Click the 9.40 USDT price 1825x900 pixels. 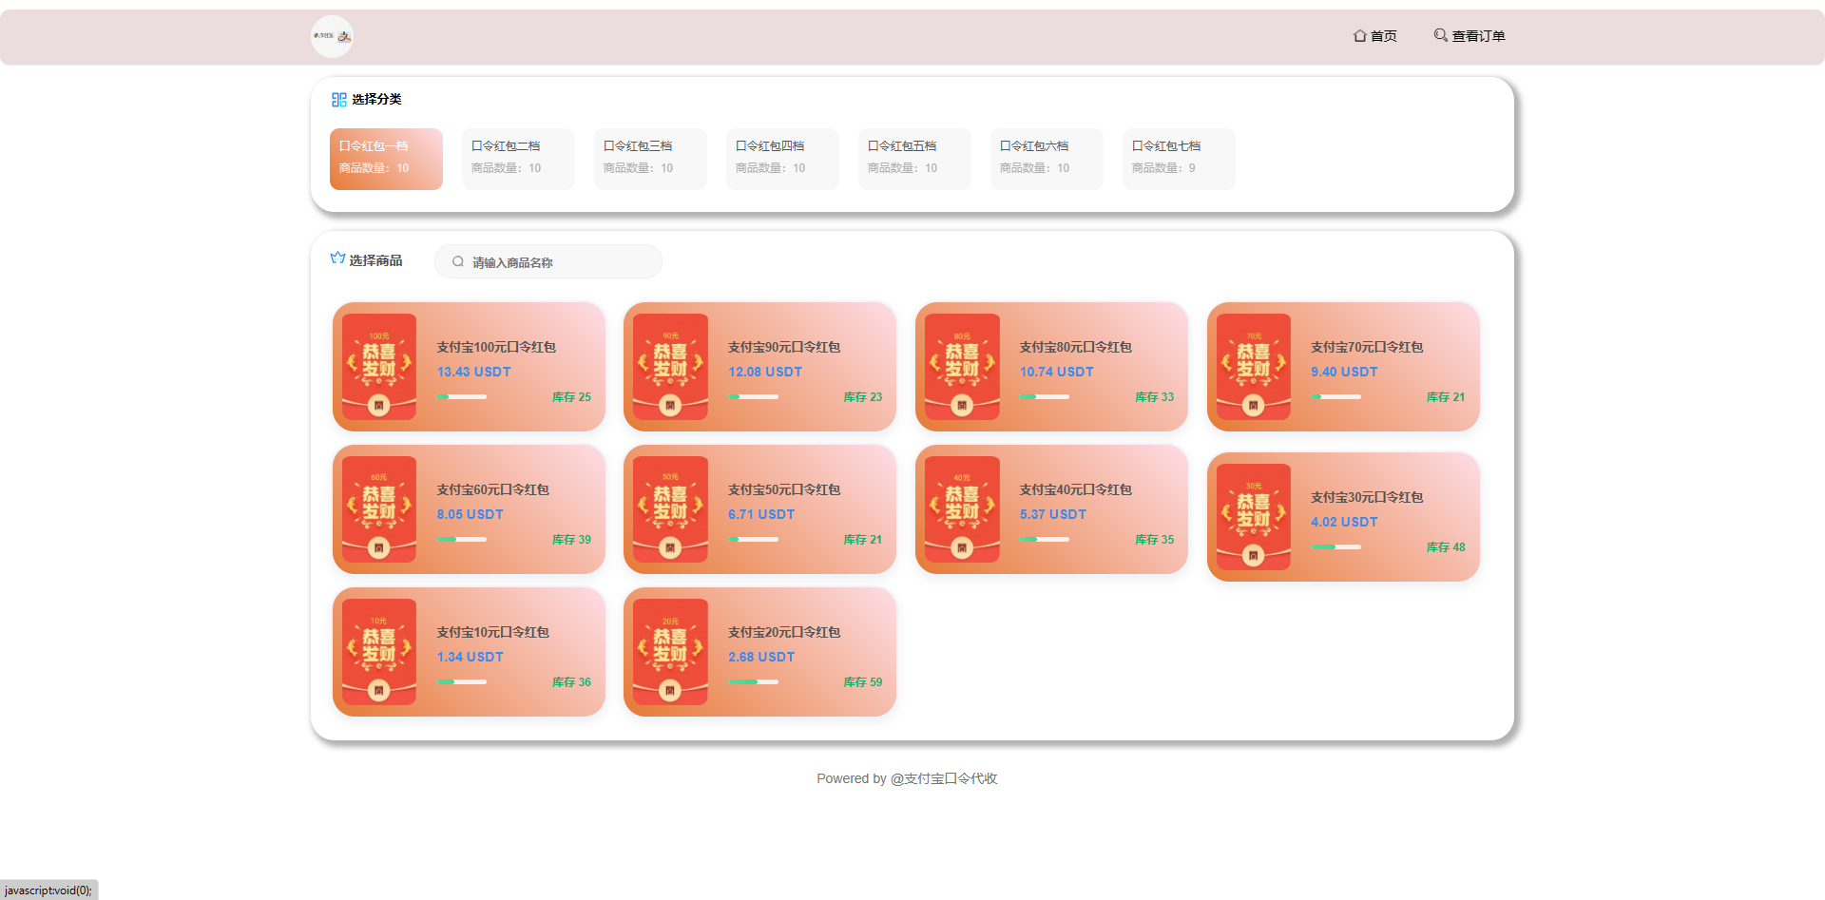pos(1344,372)
